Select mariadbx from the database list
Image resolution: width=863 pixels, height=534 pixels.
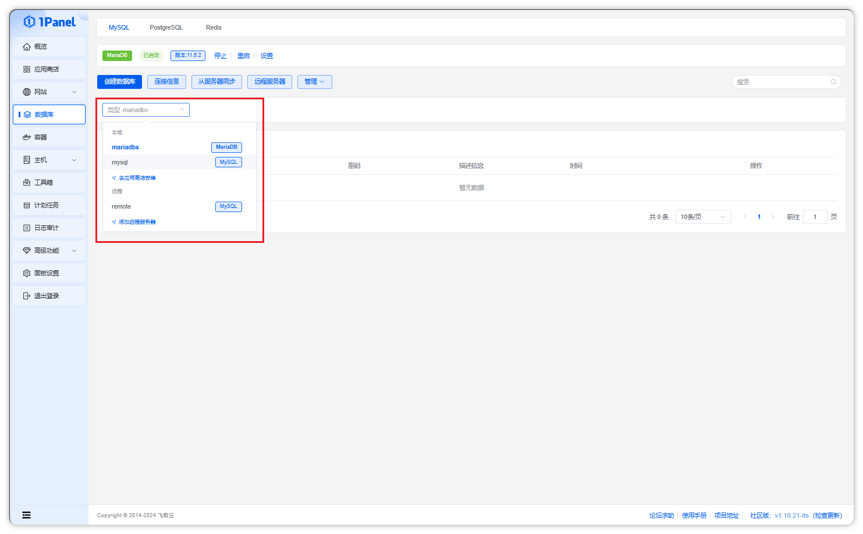click(179, 147)
